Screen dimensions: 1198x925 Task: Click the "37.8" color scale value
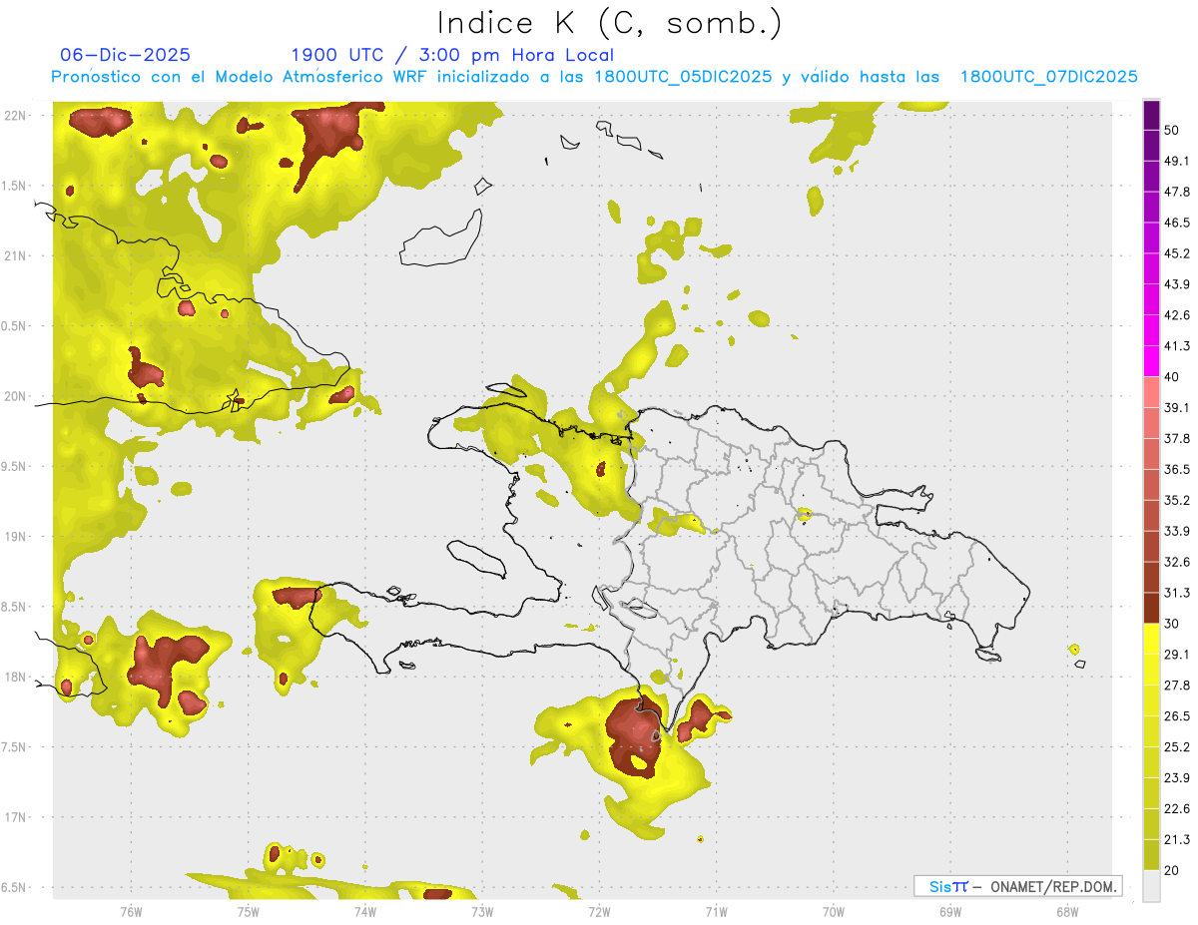coord(1177,439)
